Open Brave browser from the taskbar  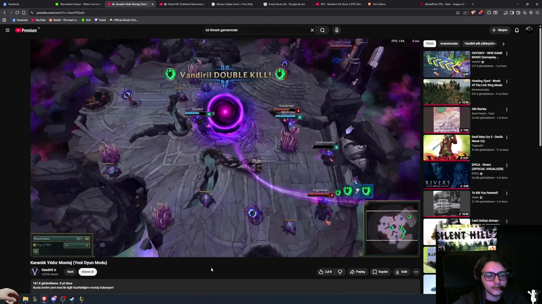point(44,299)
